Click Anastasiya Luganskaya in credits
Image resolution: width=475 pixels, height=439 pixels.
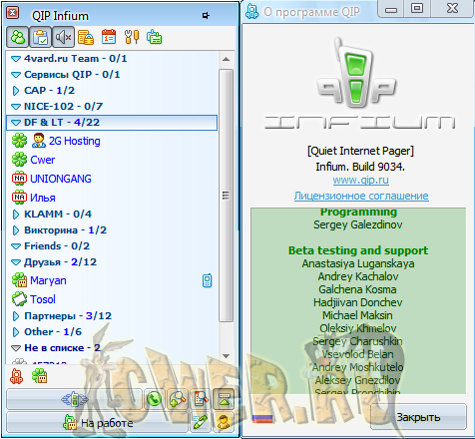pos(358,263)
